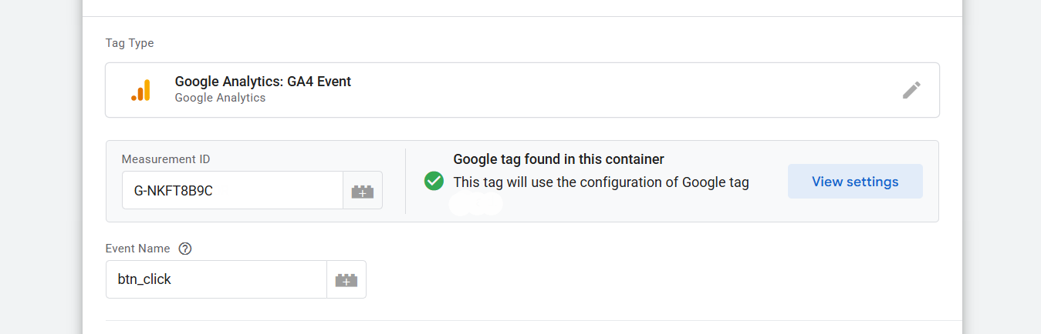Click the gray backdrop left of the panel
1041x334 pixels.
tap(39, 169)
